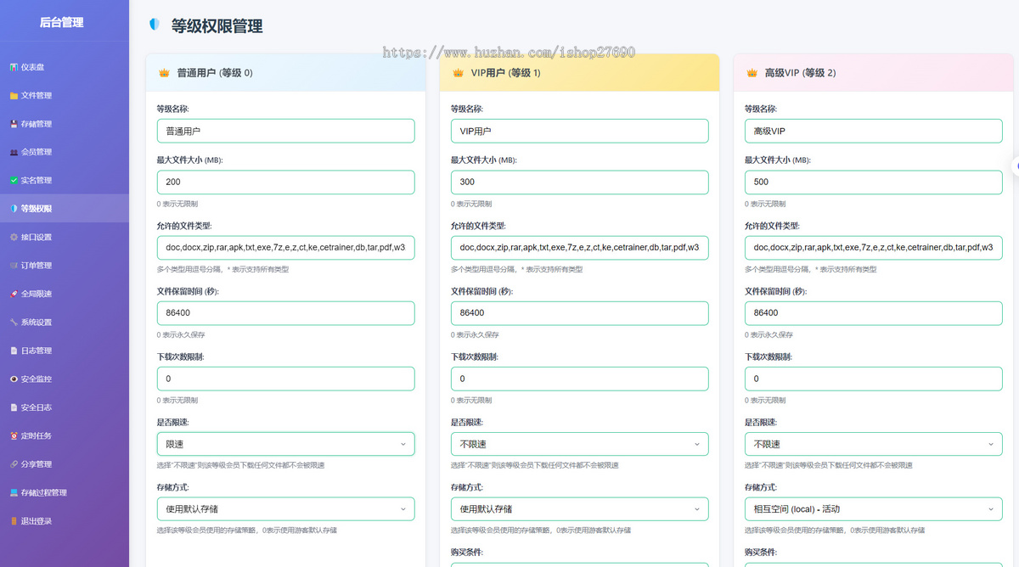Open 存储方式 dropdown showing 相互空间 (local)
This screenshot has height=567, width=1019.
(x=874, y=509)
